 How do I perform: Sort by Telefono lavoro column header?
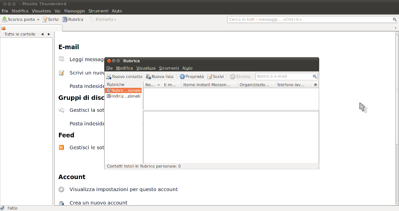pos(293,85)
